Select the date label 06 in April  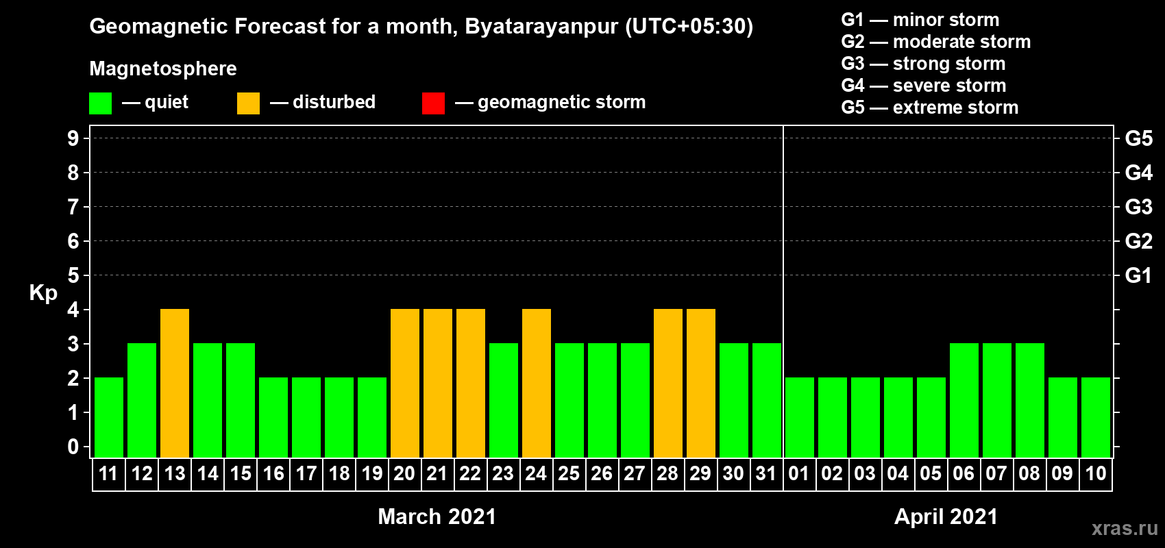964,473
